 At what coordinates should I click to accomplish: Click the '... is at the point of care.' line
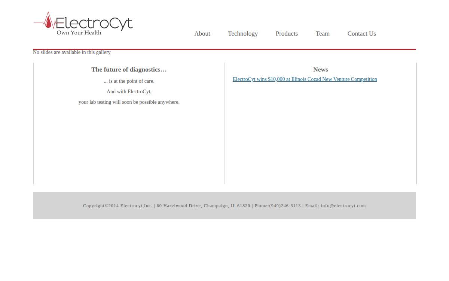129,81
